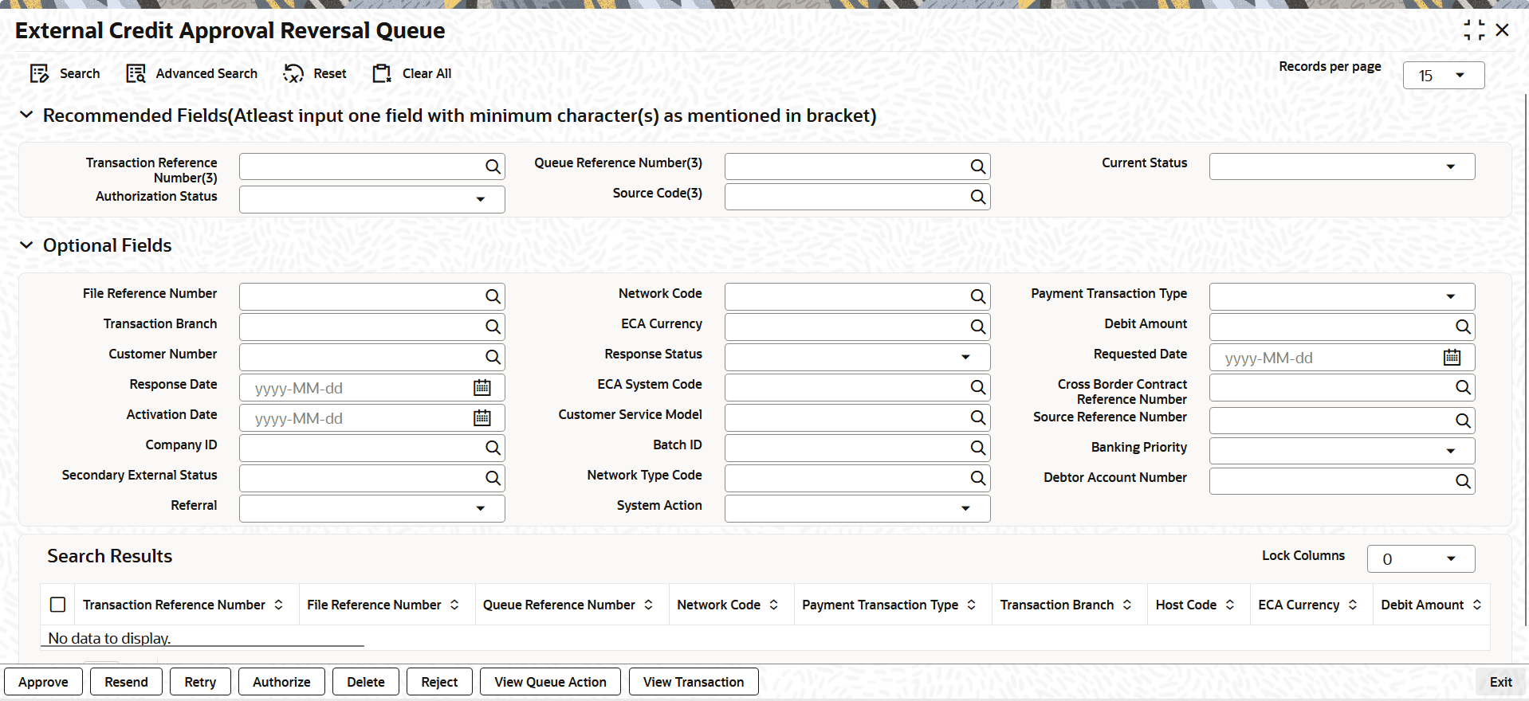Click the Search toolbar icon
The image size is (1529, 701).
click(39, 74)
